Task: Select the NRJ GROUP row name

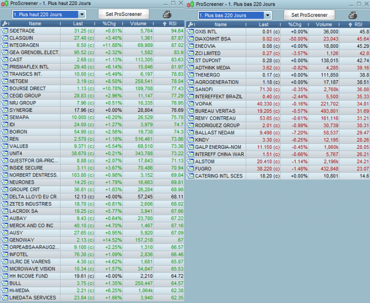Action: pos(23,103)
